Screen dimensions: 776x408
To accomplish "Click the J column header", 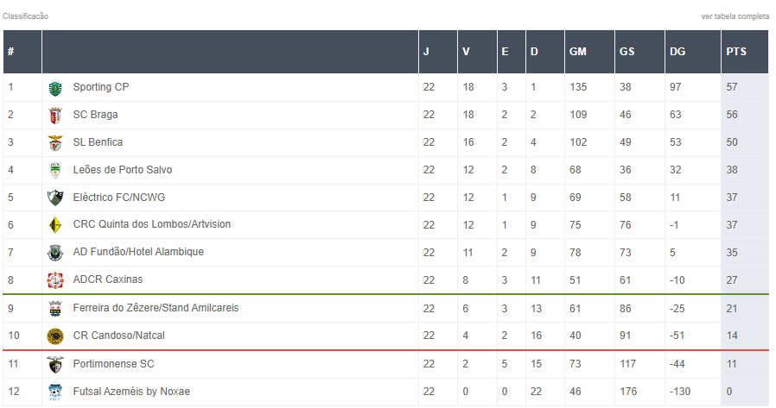I will [426, 52].
